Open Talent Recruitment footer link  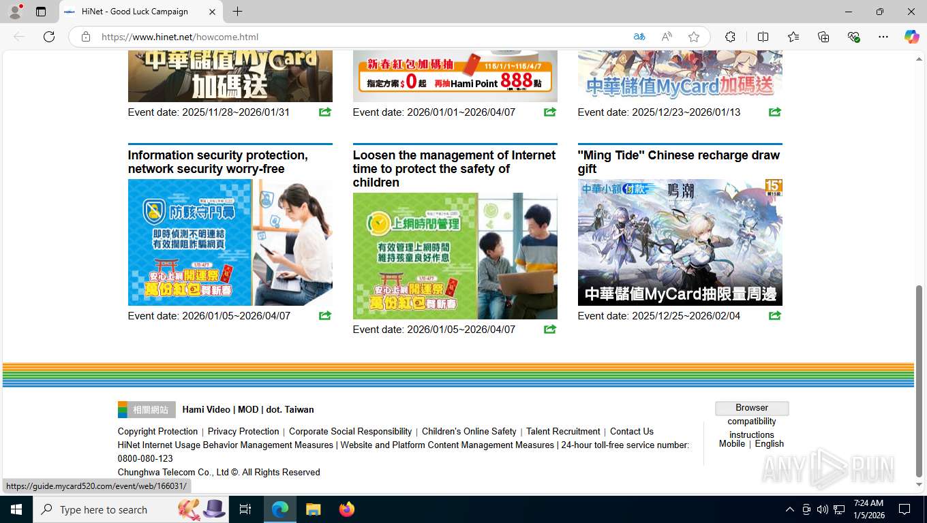pos(563,431)
